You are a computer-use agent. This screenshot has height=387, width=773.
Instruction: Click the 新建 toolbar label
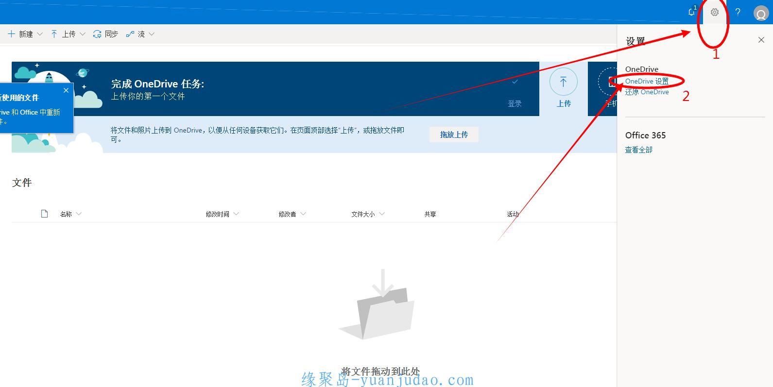point(26,34)
